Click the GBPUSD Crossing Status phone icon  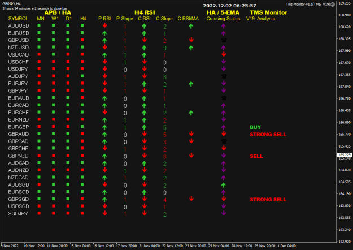pos(224,40)
